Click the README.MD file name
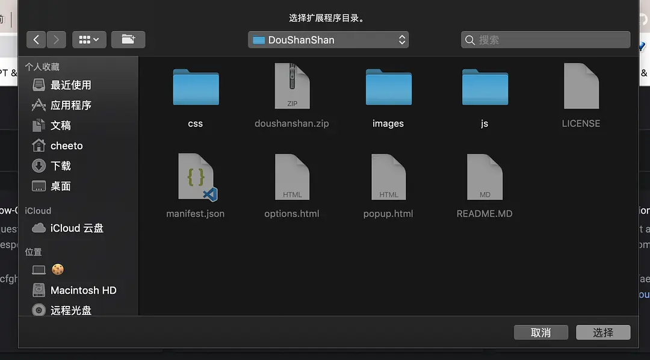 click(484, 214)
